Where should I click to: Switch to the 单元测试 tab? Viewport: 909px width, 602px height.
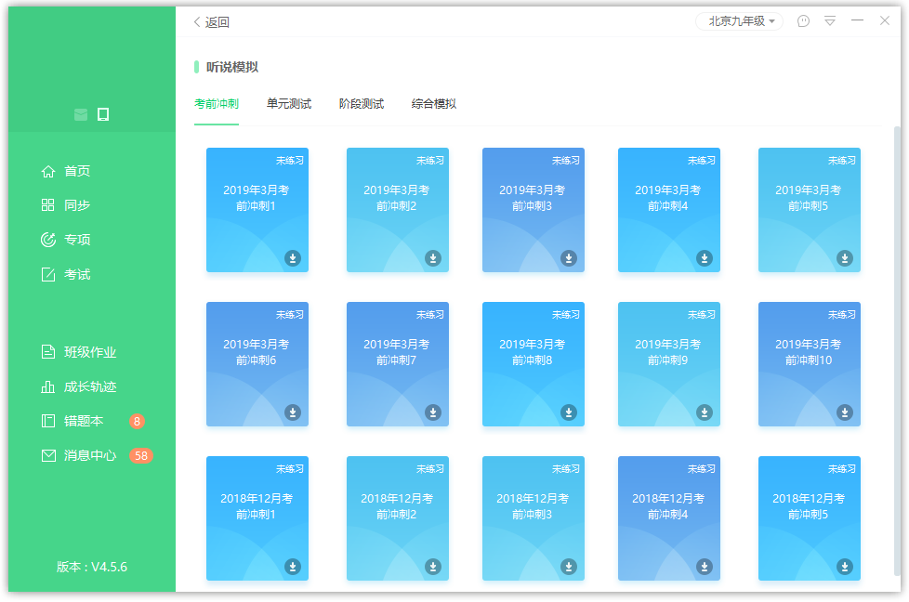click(289, 104)
